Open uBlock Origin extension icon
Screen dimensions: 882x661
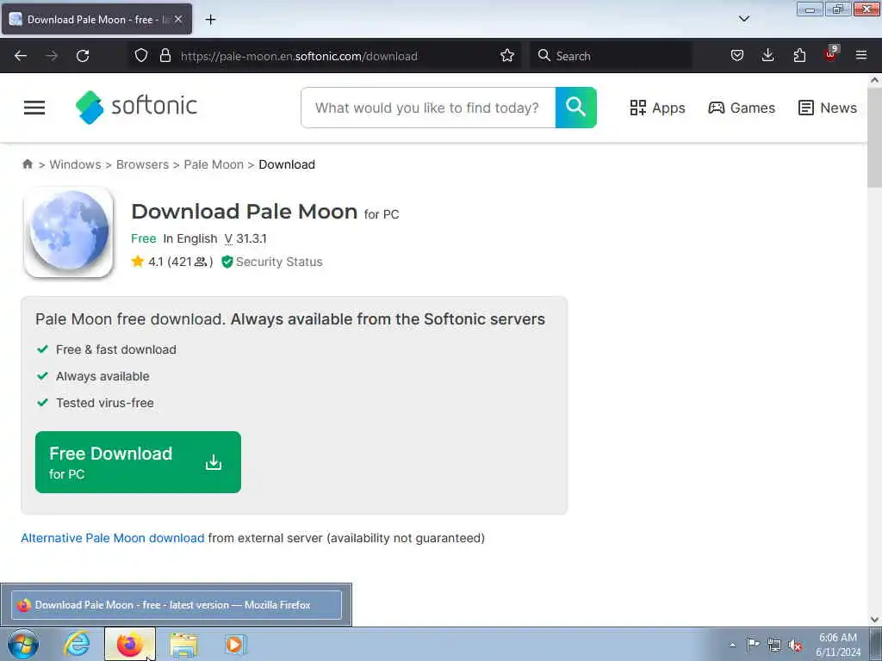click(x=830, y=54)
